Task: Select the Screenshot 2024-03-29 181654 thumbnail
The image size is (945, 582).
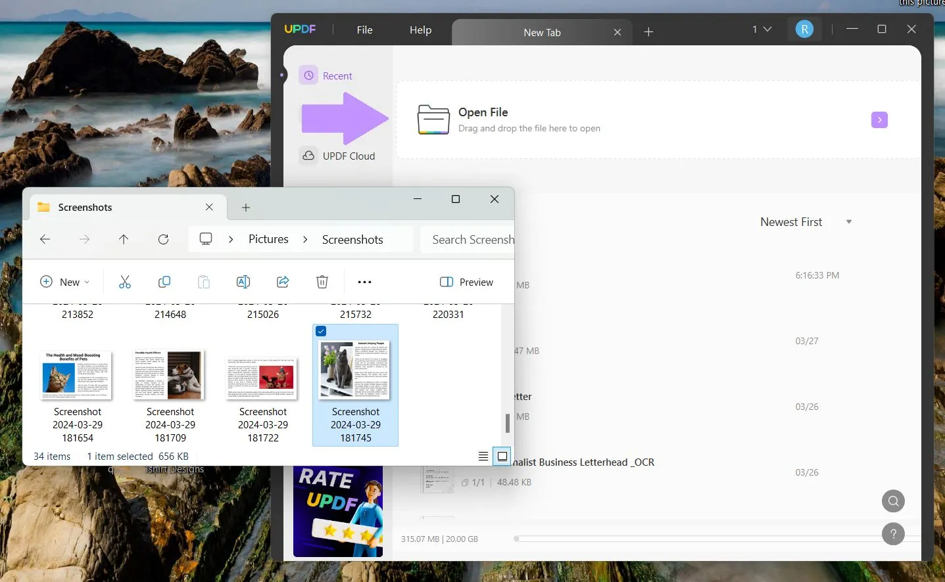Action: 78,376
